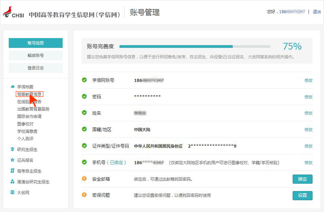The width and height of the screenshot is (324, 212).
Task: Go to 港澳台研究生招生 section
Action: (33, 182)
